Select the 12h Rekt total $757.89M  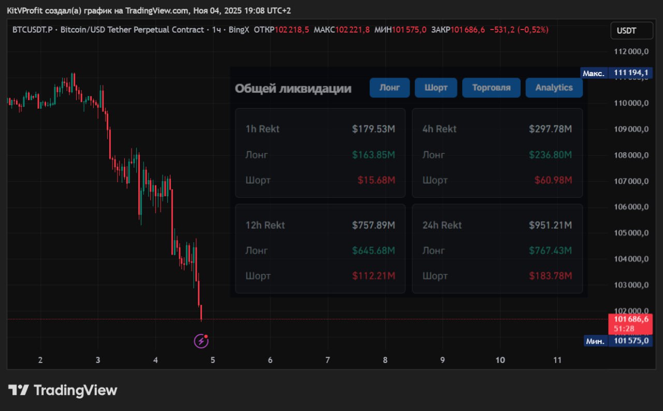click(x=373, y=225)
